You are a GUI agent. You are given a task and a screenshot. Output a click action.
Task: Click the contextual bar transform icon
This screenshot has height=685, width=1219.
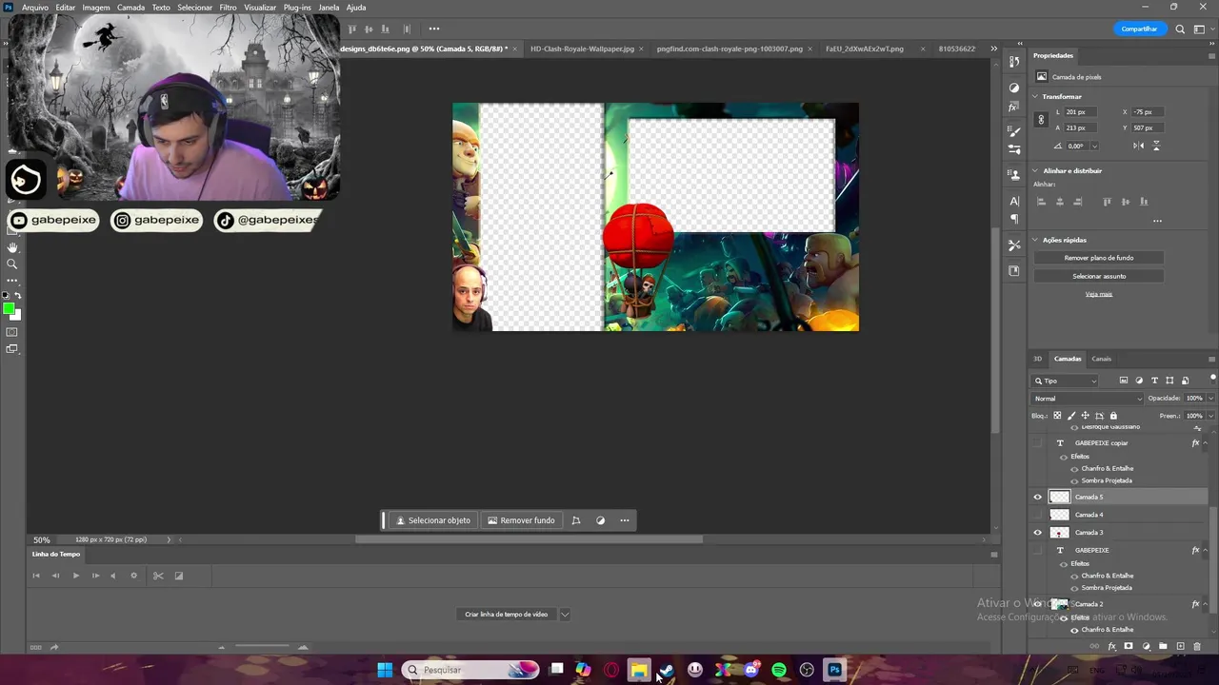(x=575, y=520)
